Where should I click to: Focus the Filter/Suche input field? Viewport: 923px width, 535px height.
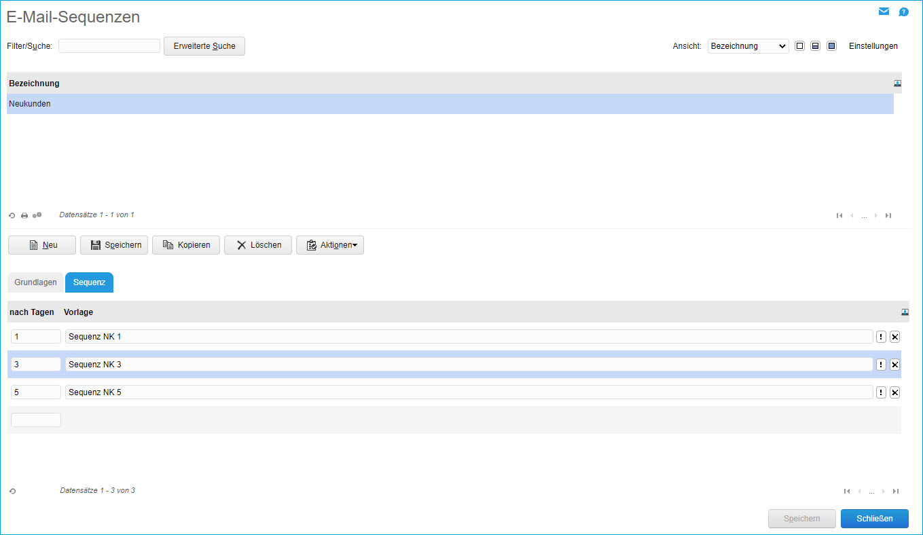point(109,46)
